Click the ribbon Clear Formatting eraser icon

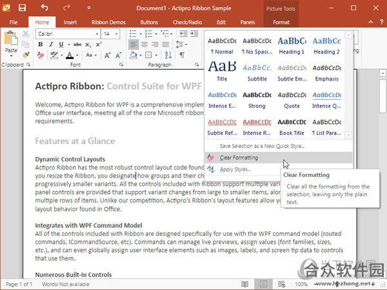click(x=41, y=55)
